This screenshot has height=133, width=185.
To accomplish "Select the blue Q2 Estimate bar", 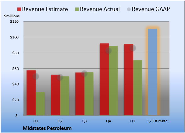I will (153, 72).
